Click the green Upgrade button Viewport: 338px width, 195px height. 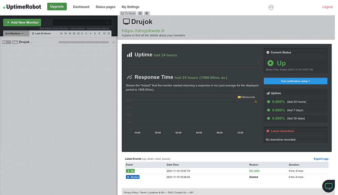coord(57,6)
